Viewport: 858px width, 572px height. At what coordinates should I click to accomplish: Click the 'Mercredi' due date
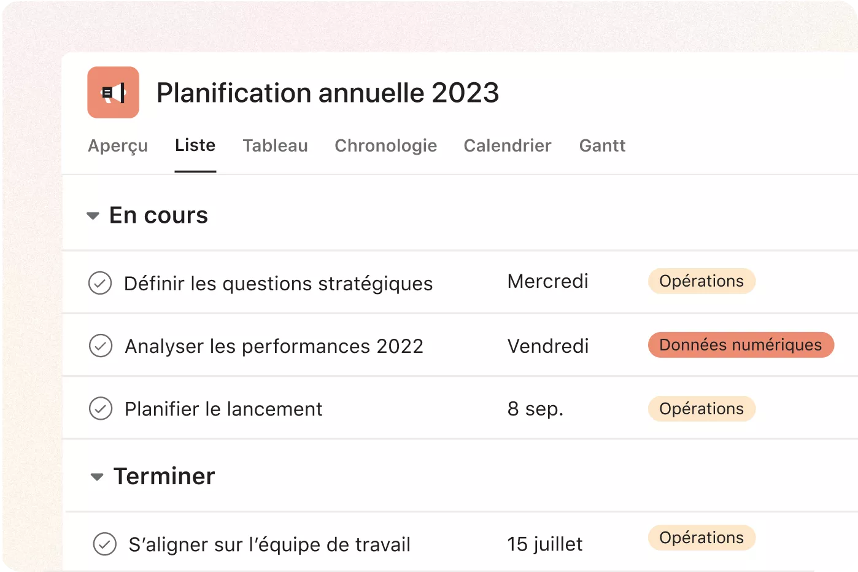(x=547, y=282)
